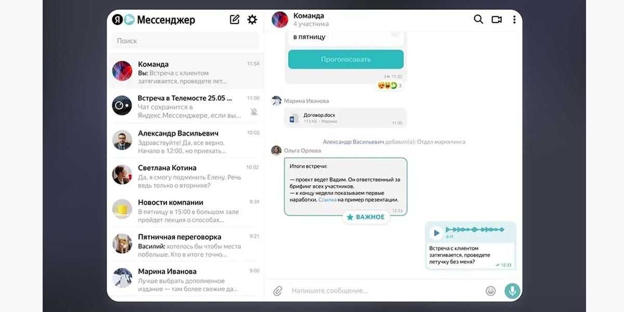Toggle muted bell on Встреча в Телемосте chat
Image resolution: width=624 pixels, height=312 pixels.
[254, 112]
